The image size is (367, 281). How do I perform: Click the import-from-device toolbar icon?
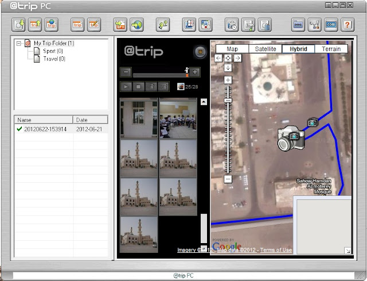click(18, 25)
